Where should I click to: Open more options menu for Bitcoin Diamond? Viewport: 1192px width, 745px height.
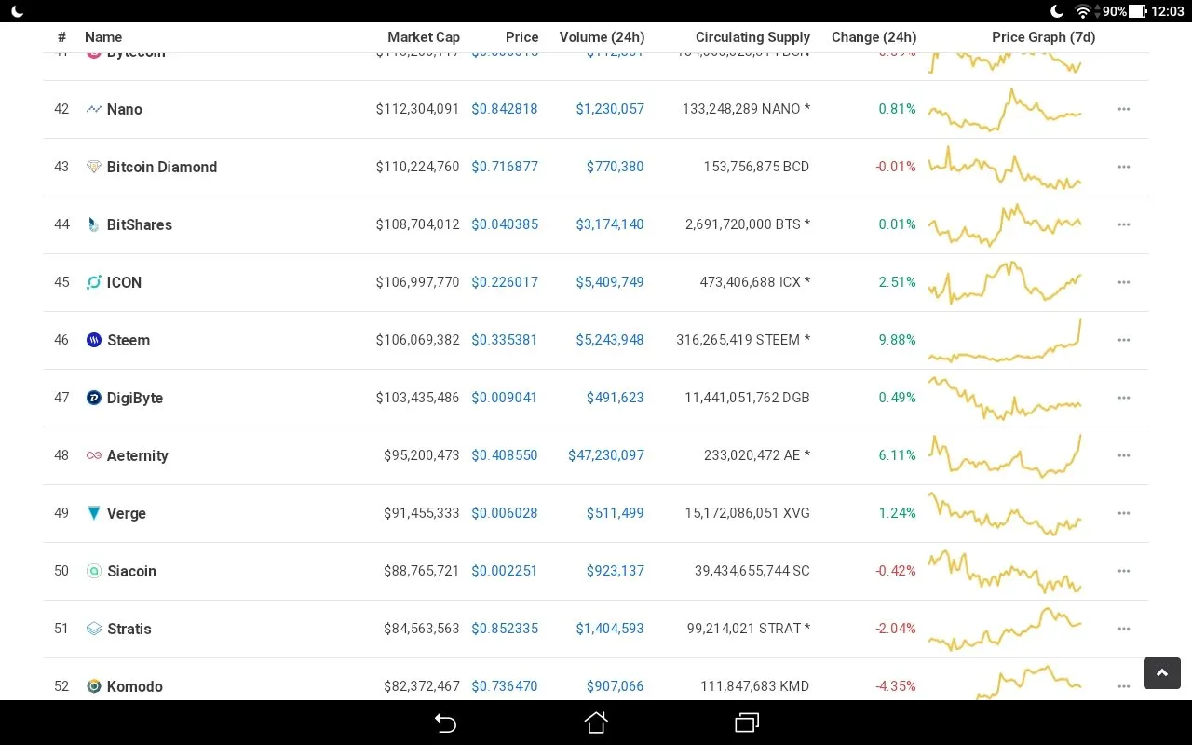(1124, 167)
